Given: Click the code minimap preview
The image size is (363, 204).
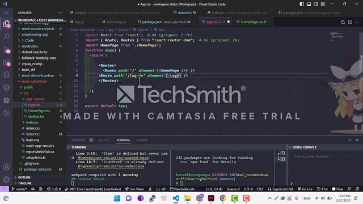Looking at the screenshot, I should (x=336, y=36).
